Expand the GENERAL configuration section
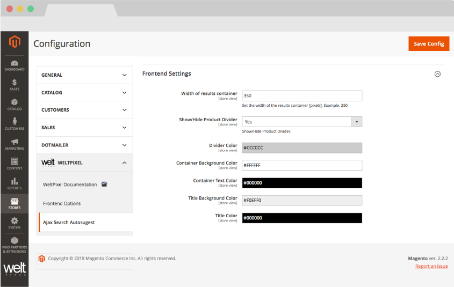 pos(84,75)
